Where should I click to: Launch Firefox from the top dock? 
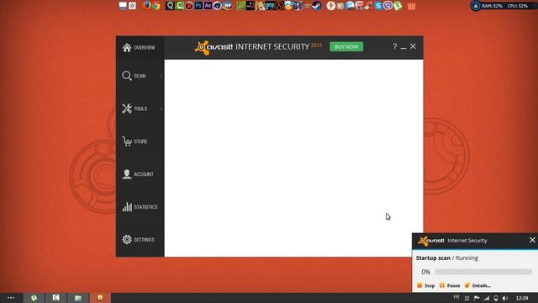click(x=147, y=6)
